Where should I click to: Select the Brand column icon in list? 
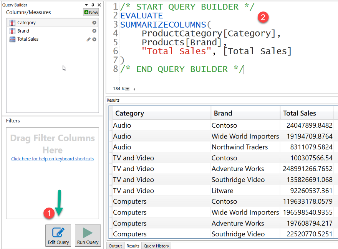(12, 31)
